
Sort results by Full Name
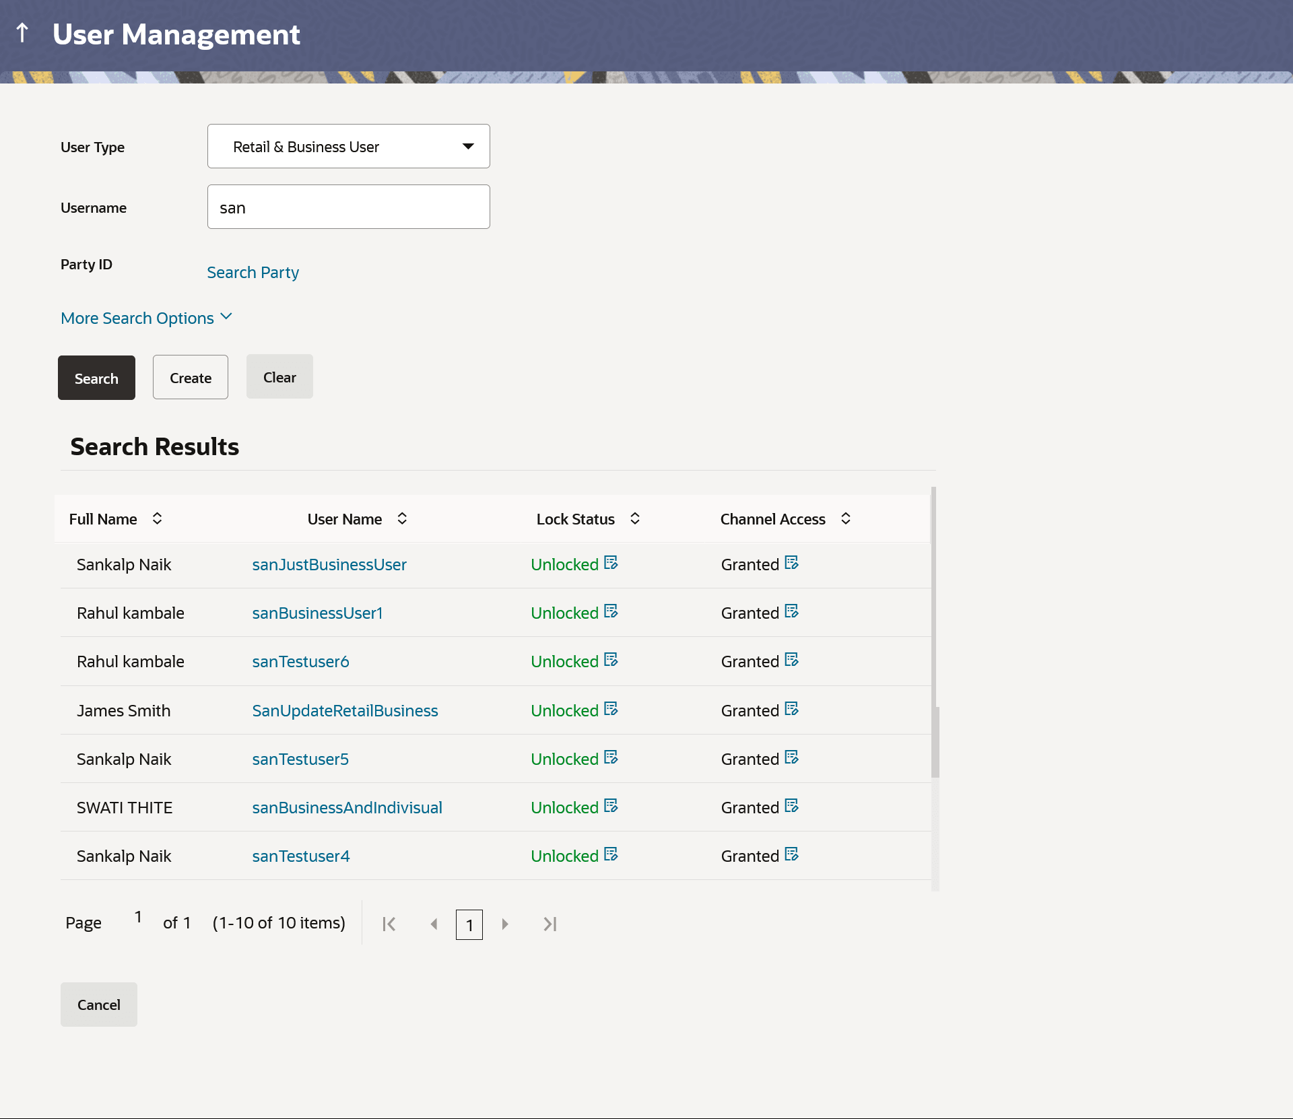[157, 518]
